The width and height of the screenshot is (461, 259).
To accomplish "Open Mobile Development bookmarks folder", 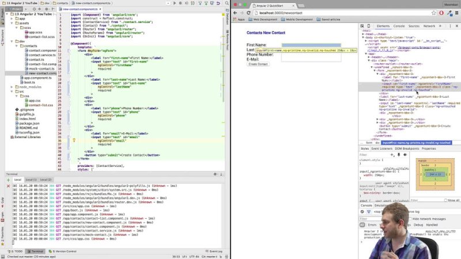I will [297, 20].
